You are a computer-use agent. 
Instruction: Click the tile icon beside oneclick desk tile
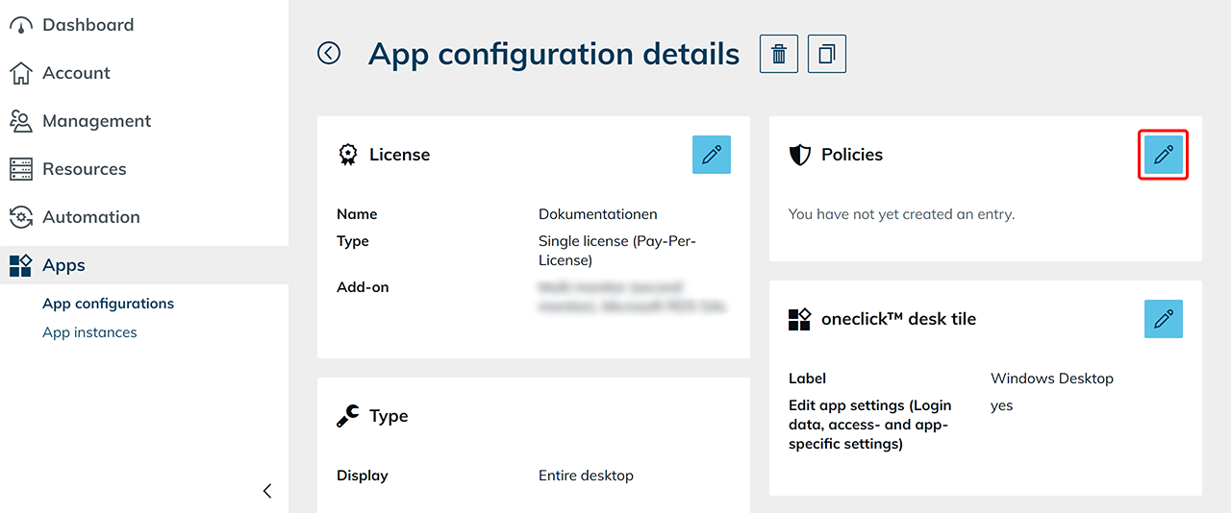[799, 320]
